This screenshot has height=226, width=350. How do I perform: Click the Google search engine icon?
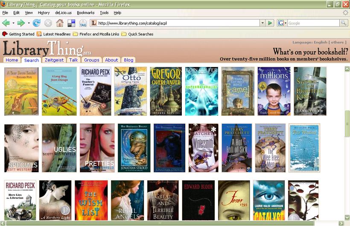click(281, 23)
